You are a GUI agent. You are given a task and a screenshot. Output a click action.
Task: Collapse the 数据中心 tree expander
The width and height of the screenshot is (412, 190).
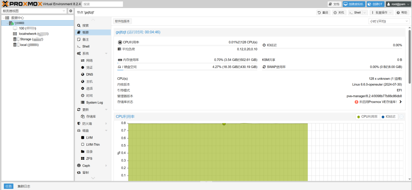click(x=3, y=18)
